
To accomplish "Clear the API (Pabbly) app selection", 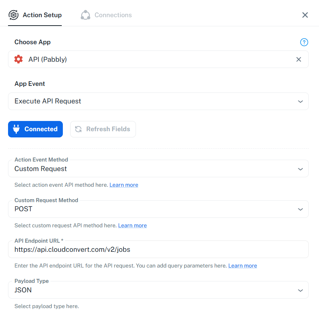I will pos(299,60).
